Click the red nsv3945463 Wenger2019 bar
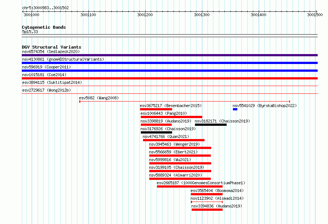The height and width of the screenshot is (224, 328). pos(180,148)
